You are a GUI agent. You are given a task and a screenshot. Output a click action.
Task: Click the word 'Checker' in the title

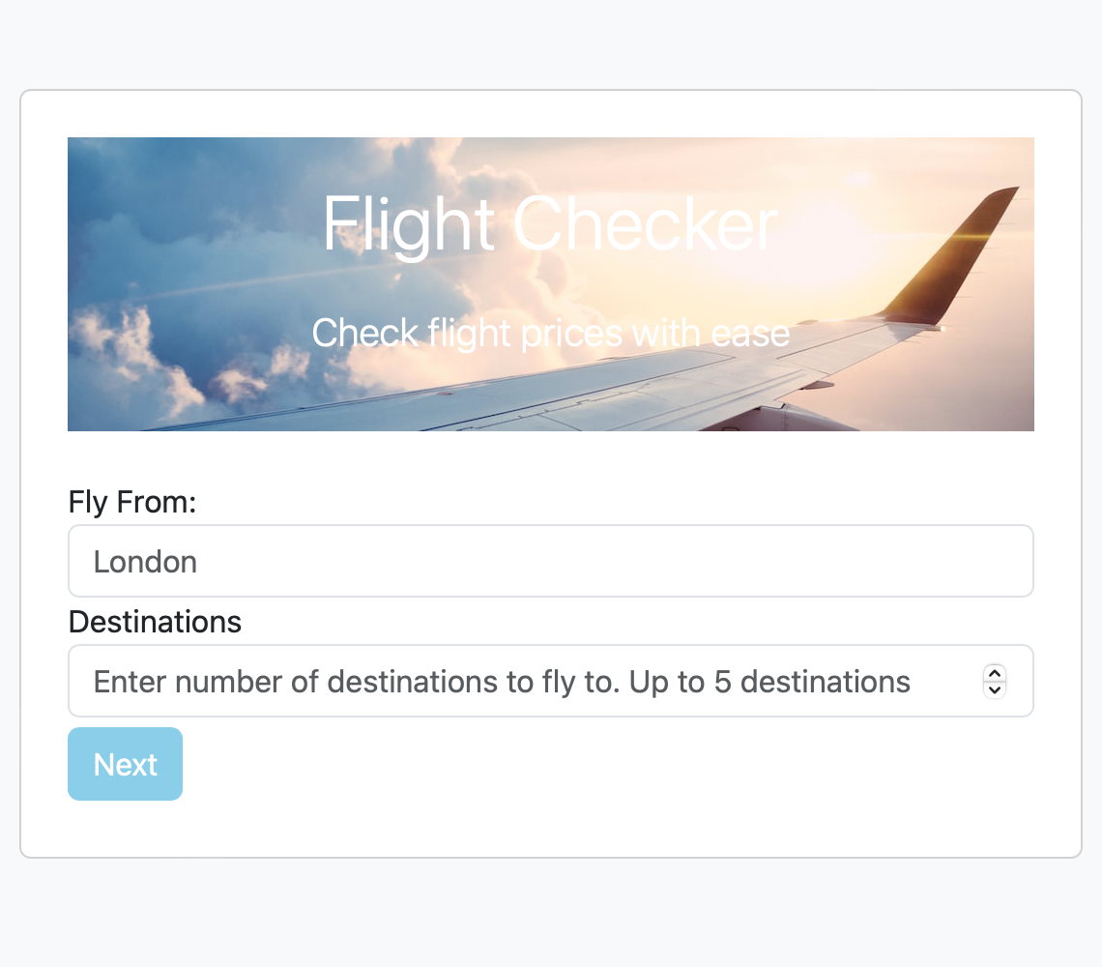645,224
